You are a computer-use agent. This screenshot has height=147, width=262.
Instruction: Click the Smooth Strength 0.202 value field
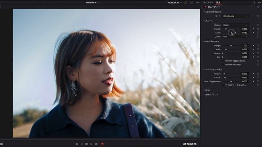pos(245,29)
